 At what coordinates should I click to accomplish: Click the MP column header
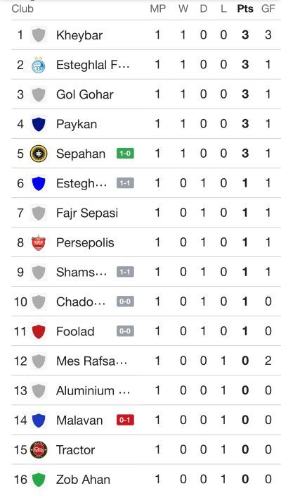(158, 8)
